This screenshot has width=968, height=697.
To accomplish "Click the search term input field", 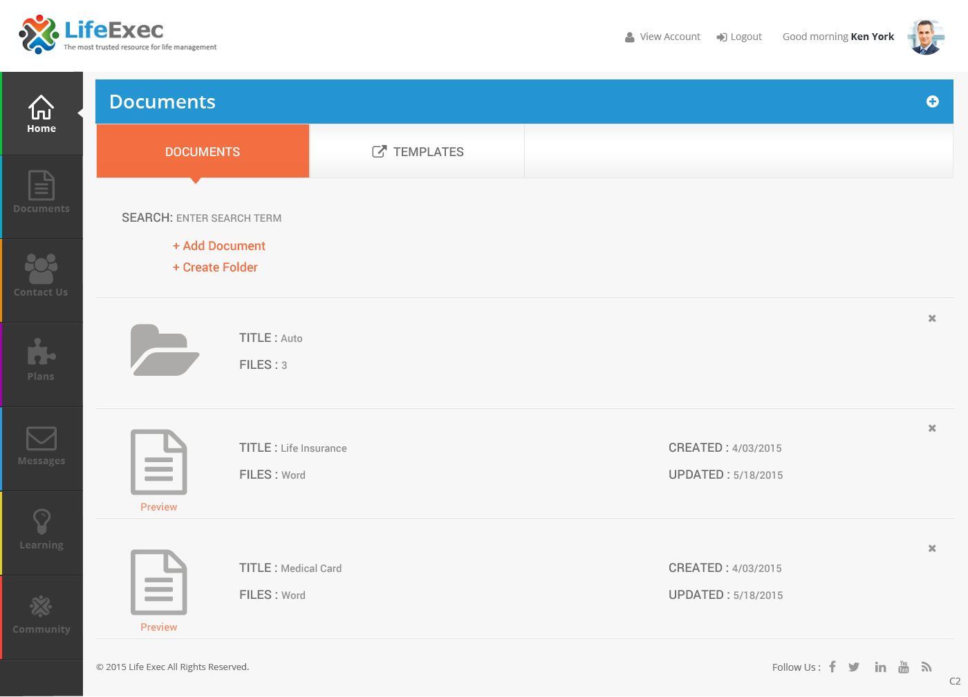I will tap(229, 218).
